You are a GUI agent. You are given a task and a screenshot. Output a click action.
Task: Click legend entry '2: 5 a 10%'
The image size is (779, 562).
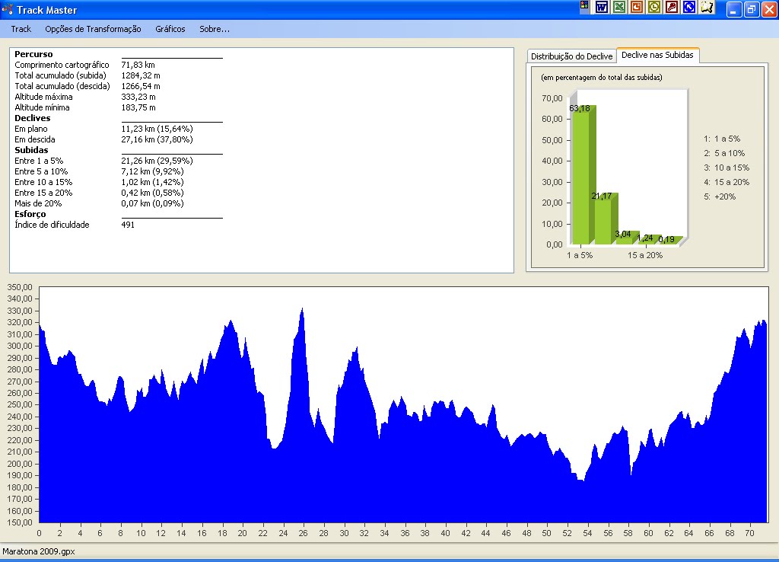tap(724, 153)
